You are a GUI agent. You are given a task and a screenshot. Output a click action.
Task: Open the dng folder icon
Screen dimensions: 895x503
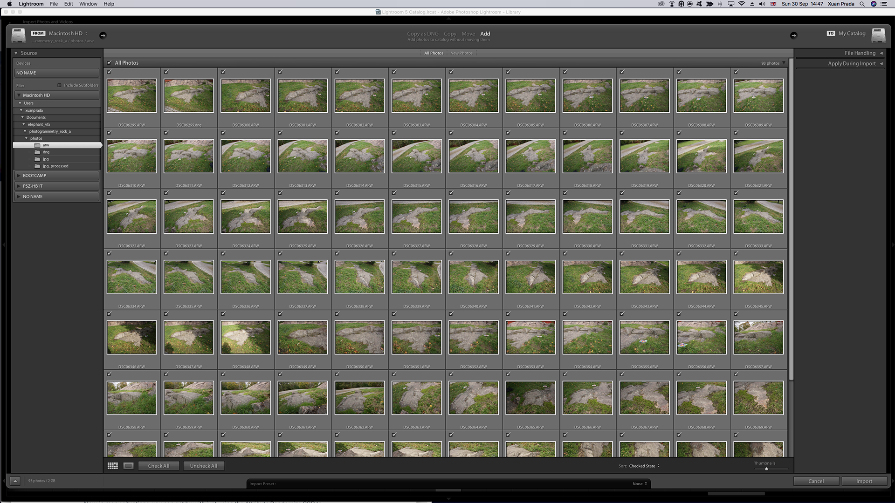pos(37,152)
